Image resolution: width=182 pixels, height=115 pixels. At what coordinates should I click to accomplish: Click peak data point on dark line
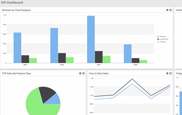132,79
